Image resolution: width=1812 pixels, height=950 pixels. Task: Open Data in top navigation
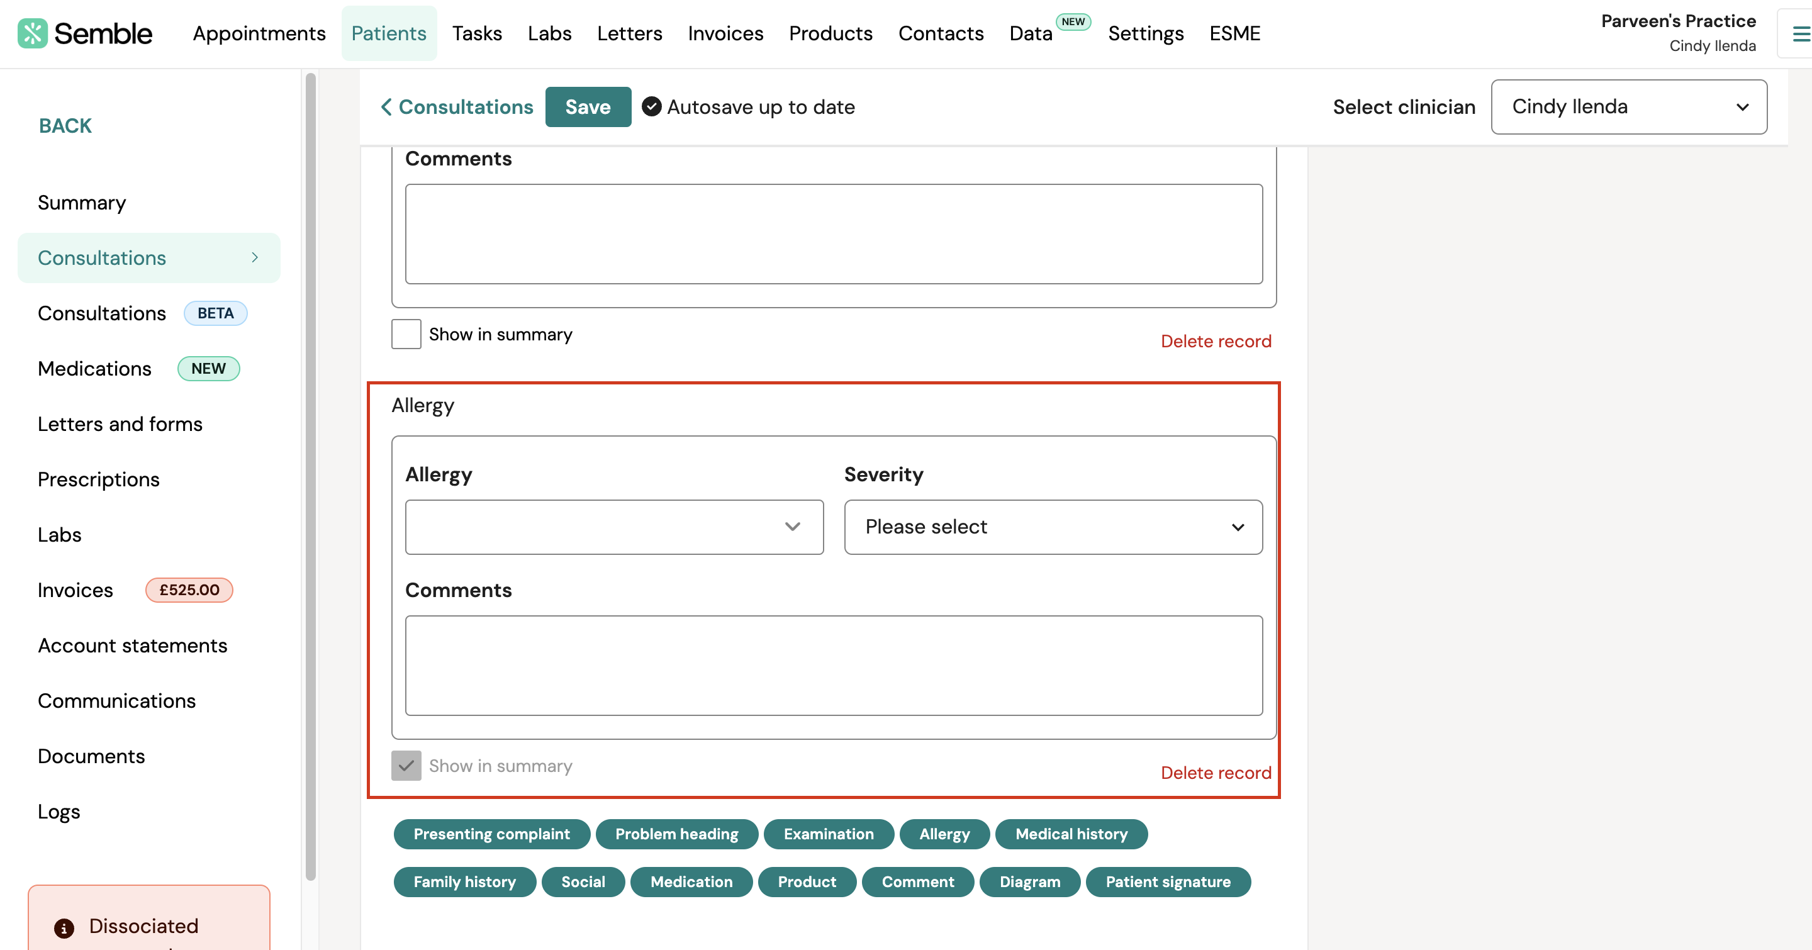[x=1031, y=33]
